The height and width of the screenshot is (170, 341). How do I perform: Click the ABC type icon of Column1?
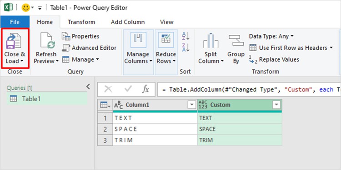119,105
